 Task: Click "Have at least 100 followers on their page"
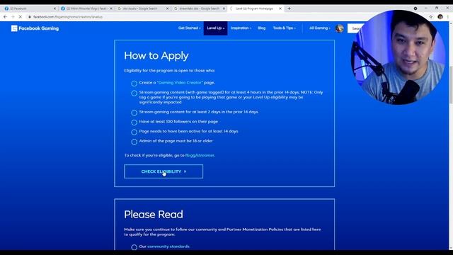(178, 121)
